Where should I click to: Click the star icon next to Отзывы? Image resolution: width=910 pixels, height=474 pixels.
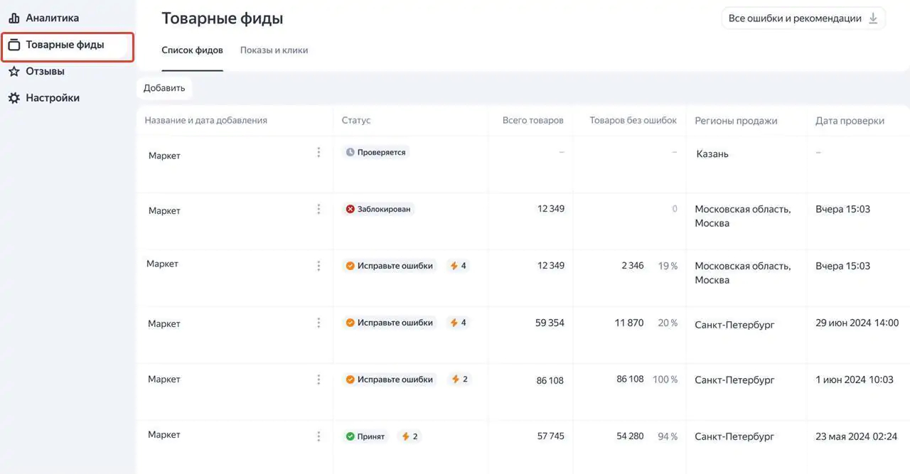pyautogui.click(x=14, y=71)
